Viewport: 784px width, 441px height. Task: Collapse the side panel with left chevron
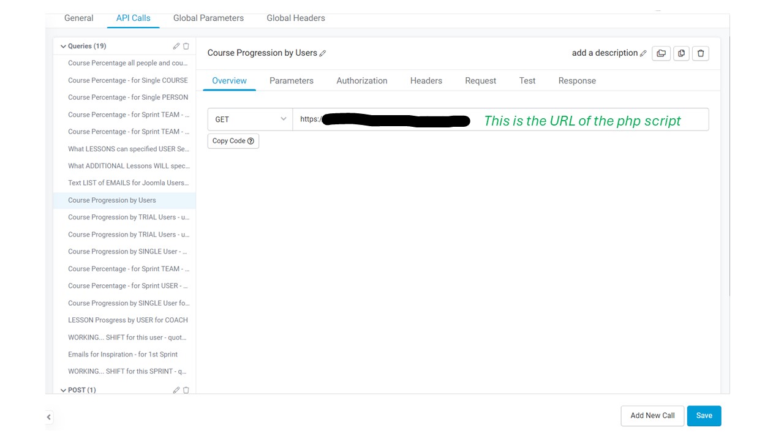49,417
